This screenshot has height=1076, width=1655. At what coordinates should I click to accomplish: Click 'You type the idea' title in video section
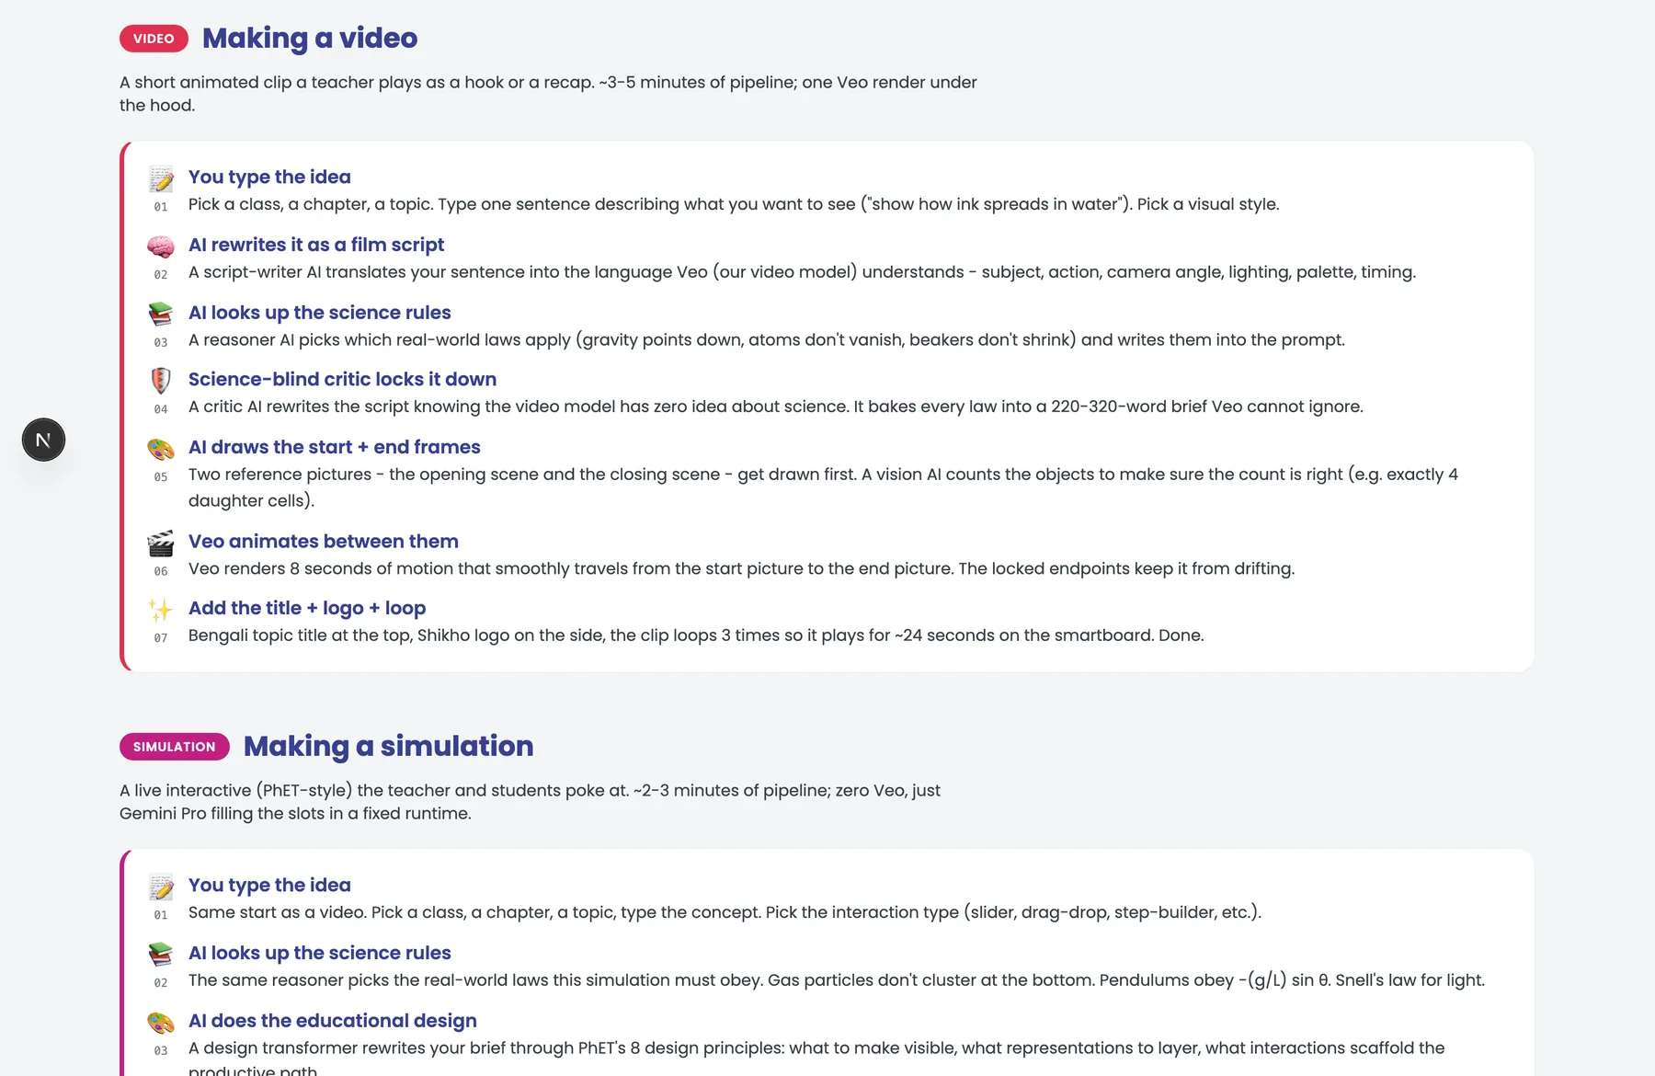[269, 177]
